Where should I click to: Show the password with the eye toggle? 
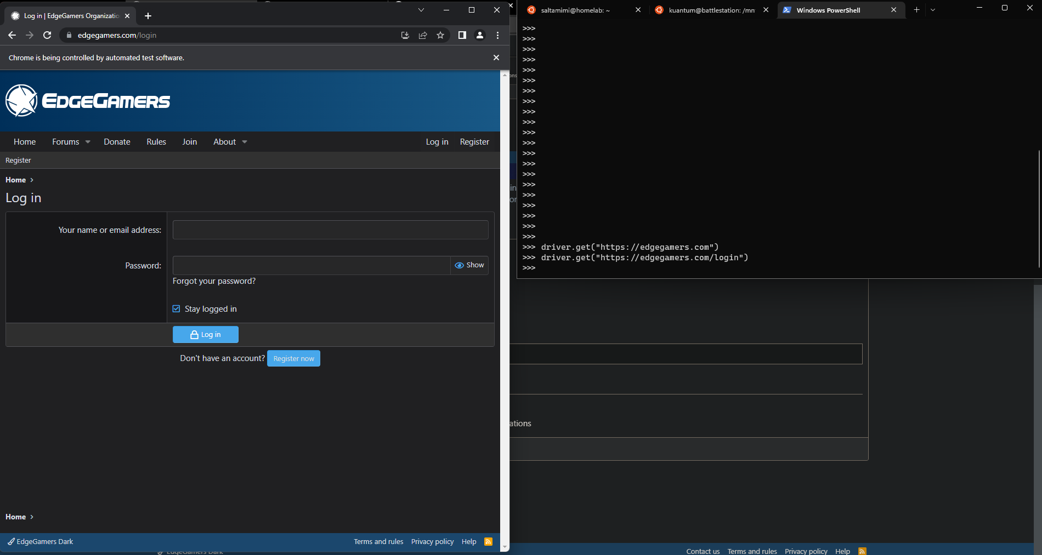click(x=469, y=265)
